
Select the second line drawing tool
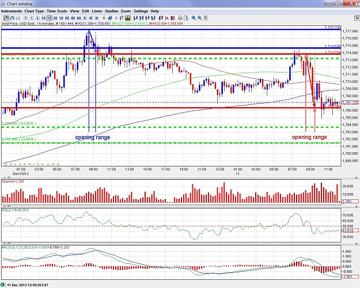coord(142,18)
